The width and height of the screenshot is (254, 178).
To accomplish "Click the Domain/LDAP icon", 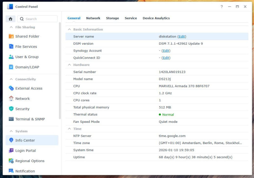I will pyautogui.click(x=11, y=67).
